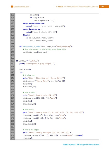Click the 'finally:' keyword line

pos(26,35)
